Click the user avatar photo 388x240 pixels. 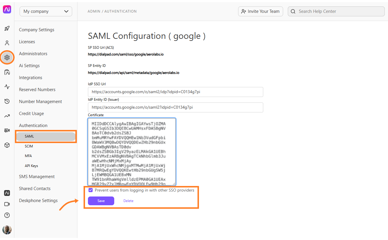(x=7, y=230)
